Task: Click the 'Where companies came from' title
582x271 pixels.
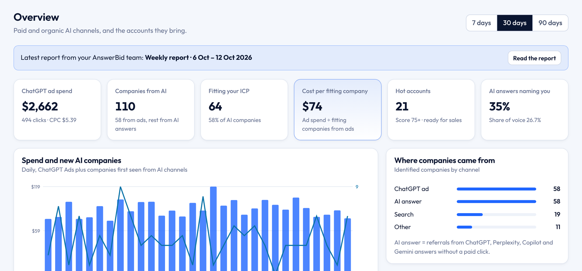Action: coord(445,160)
